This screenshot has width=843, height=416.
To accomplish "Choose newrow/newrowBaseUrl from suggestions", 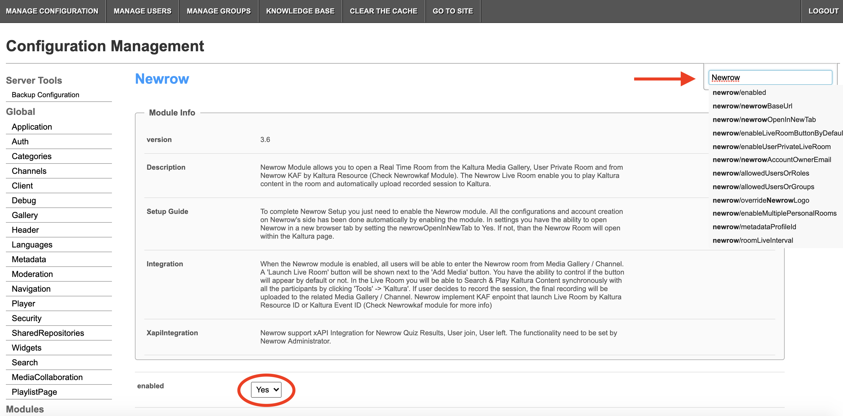I will point(752,106).
